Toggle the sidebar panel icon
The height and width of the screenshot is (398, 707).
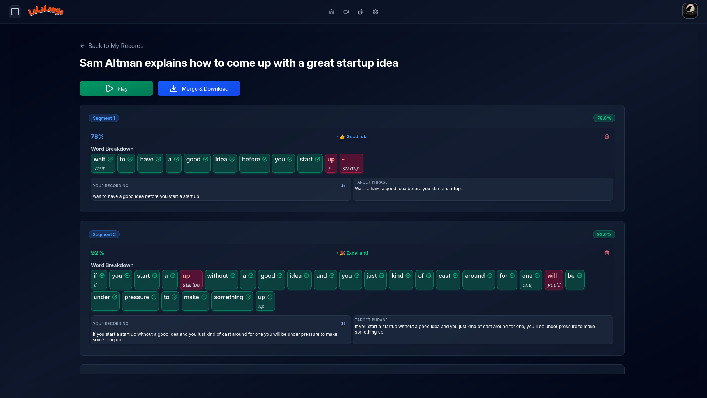tap(15, 12)
